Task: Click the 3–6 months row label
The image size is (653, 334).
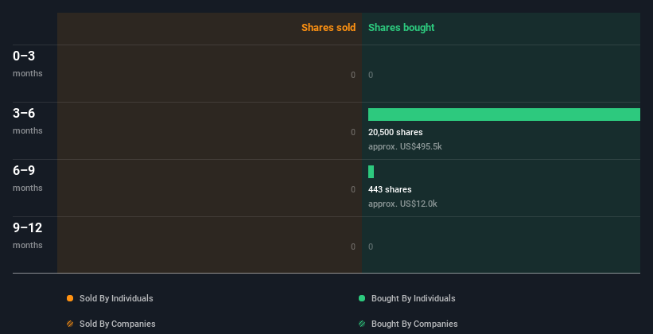Action: pos(28,121)
